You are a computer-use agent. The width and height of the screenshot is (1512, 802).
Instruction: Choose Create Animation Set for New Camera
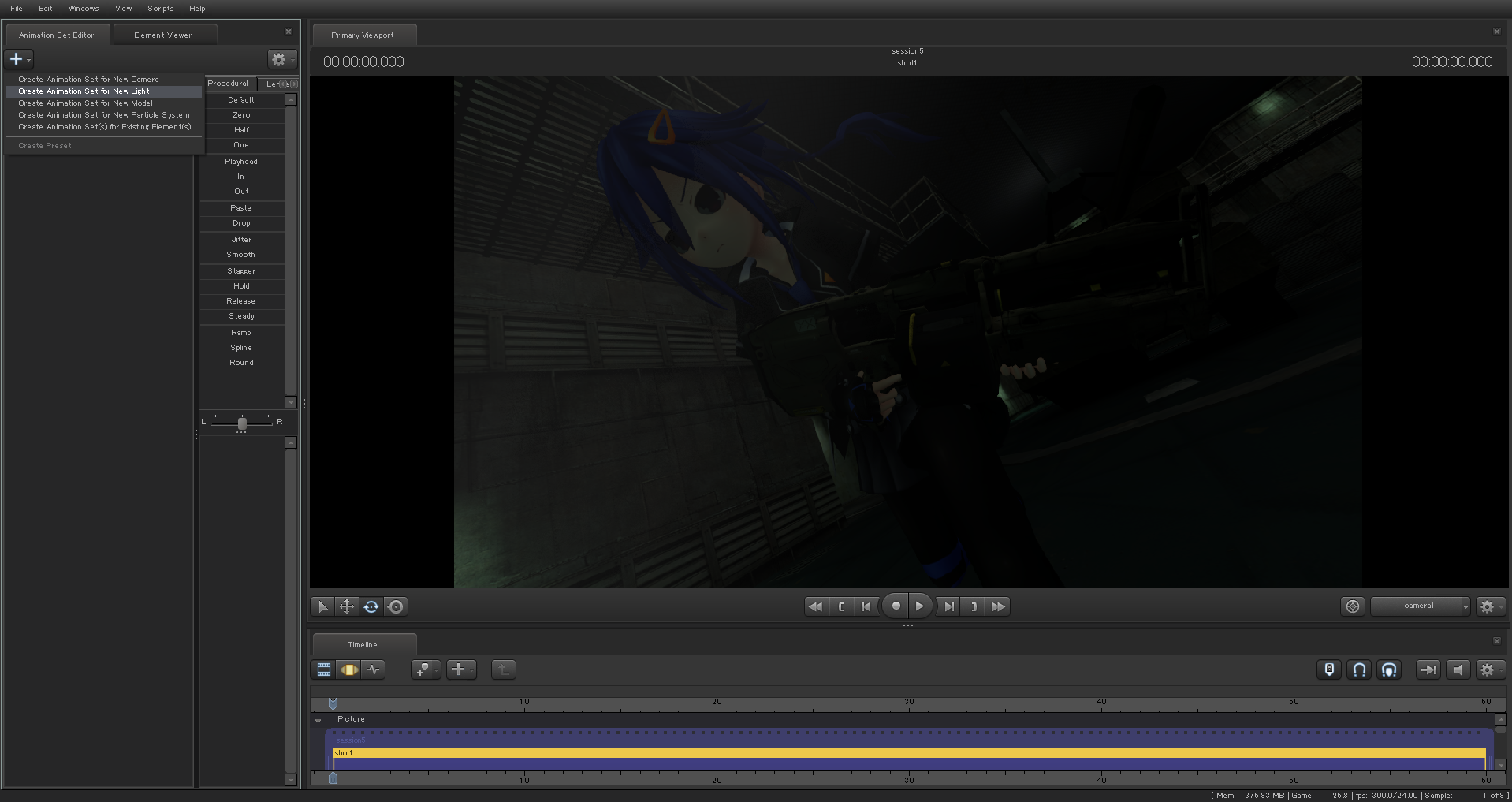pyautogui.click(x=104, y=80)
